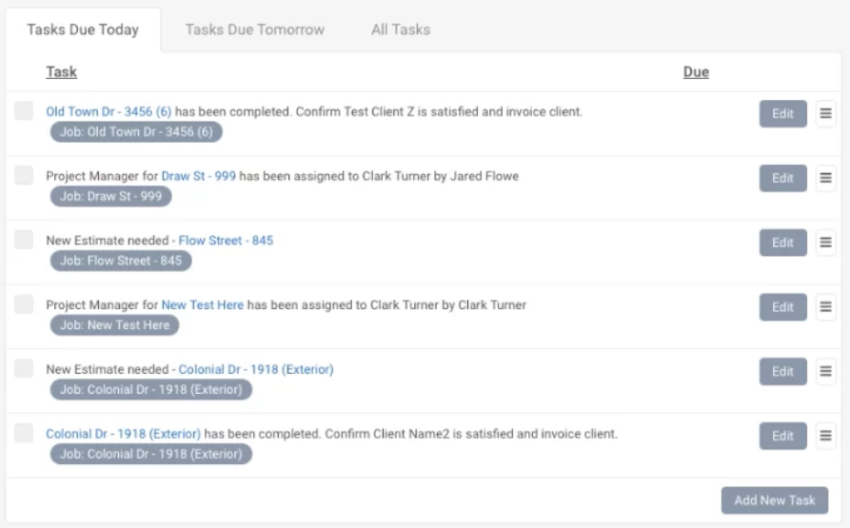Follow the Flow Street - 845 link
Screen dimensions: 850x528
226,241
